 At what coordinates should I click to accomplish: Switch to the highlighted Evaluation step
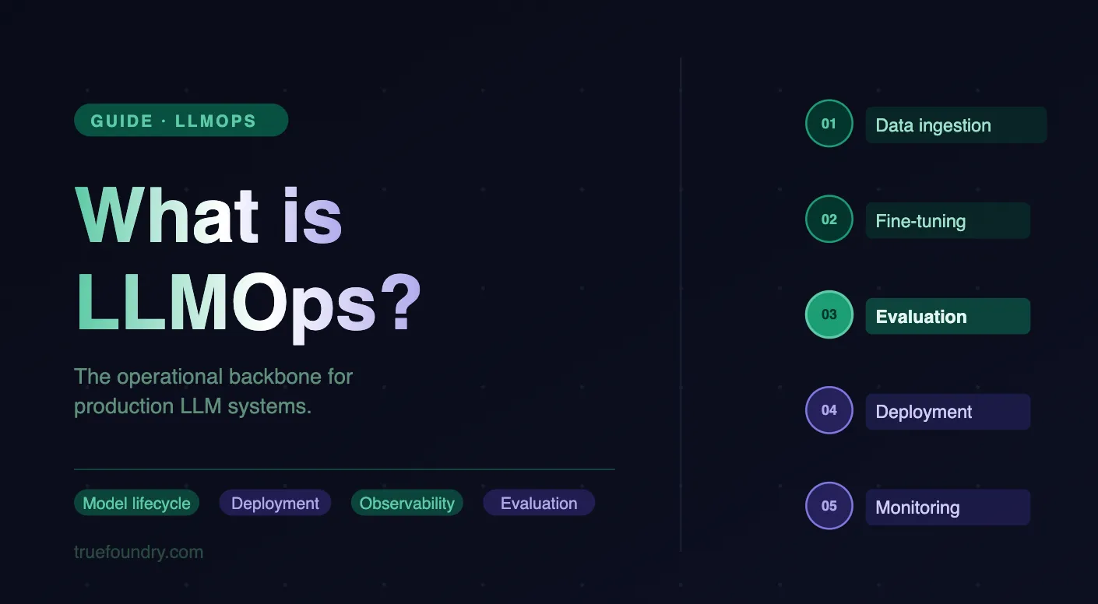947,316
